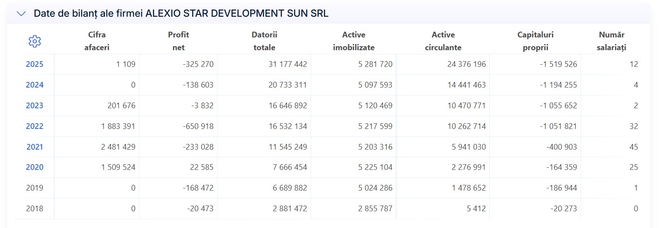Select datorii totale value 16 646 892
The image size is (660, 228).
288,106
